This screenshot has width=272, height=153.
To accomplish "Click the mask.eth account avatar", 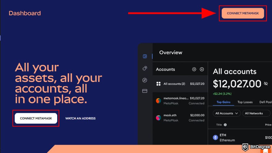I will coord(158,118).
